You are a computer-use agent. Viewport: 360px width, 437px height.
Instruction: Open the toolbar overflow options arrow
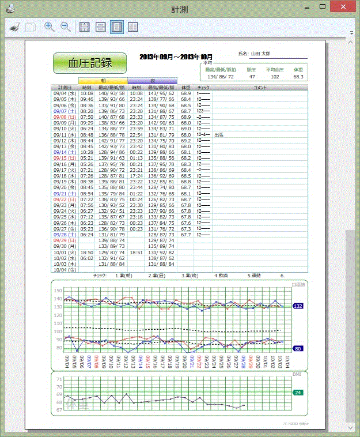tap(351, 33)
